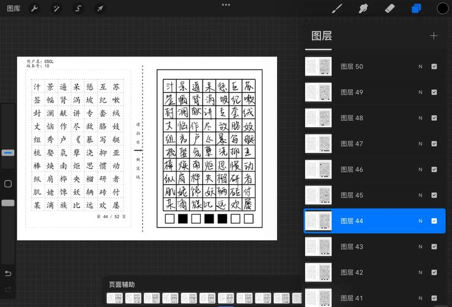452x307 pixels.
Task: Open the active color swatch
Action: pyautogui.click(x=442, y=9)
